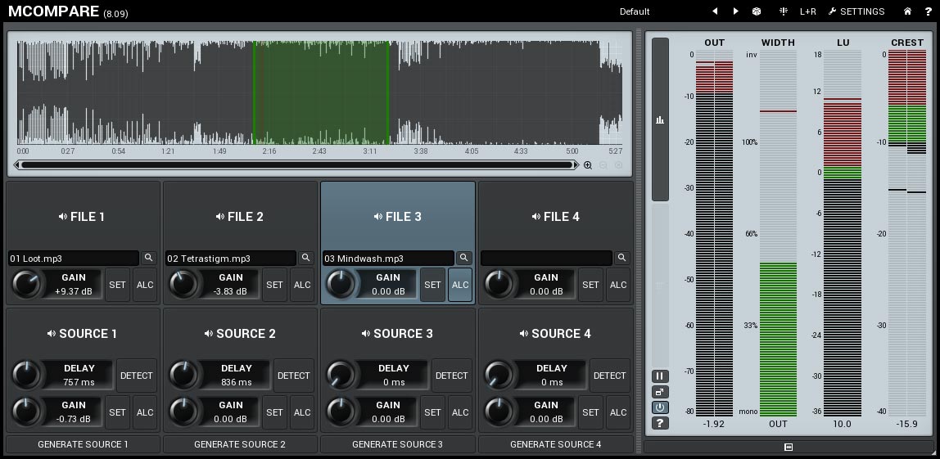Open meter help with the question mark icon
The width and height of the screenshot is (940, 459).
coord(660,423)
